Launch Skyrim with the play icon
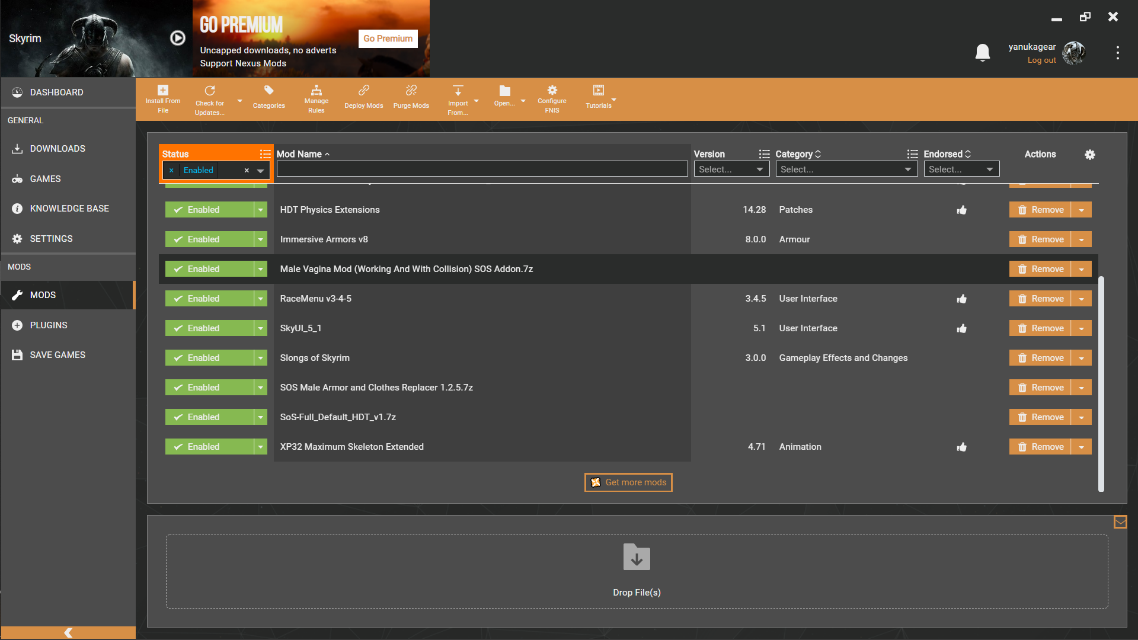This screenshot has width=1138, height=640. click(x=178, y=38)
